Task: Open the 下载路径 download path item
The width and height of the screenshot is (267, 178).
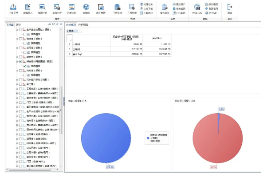Action: pyautogui.click(x=146, y=13)
